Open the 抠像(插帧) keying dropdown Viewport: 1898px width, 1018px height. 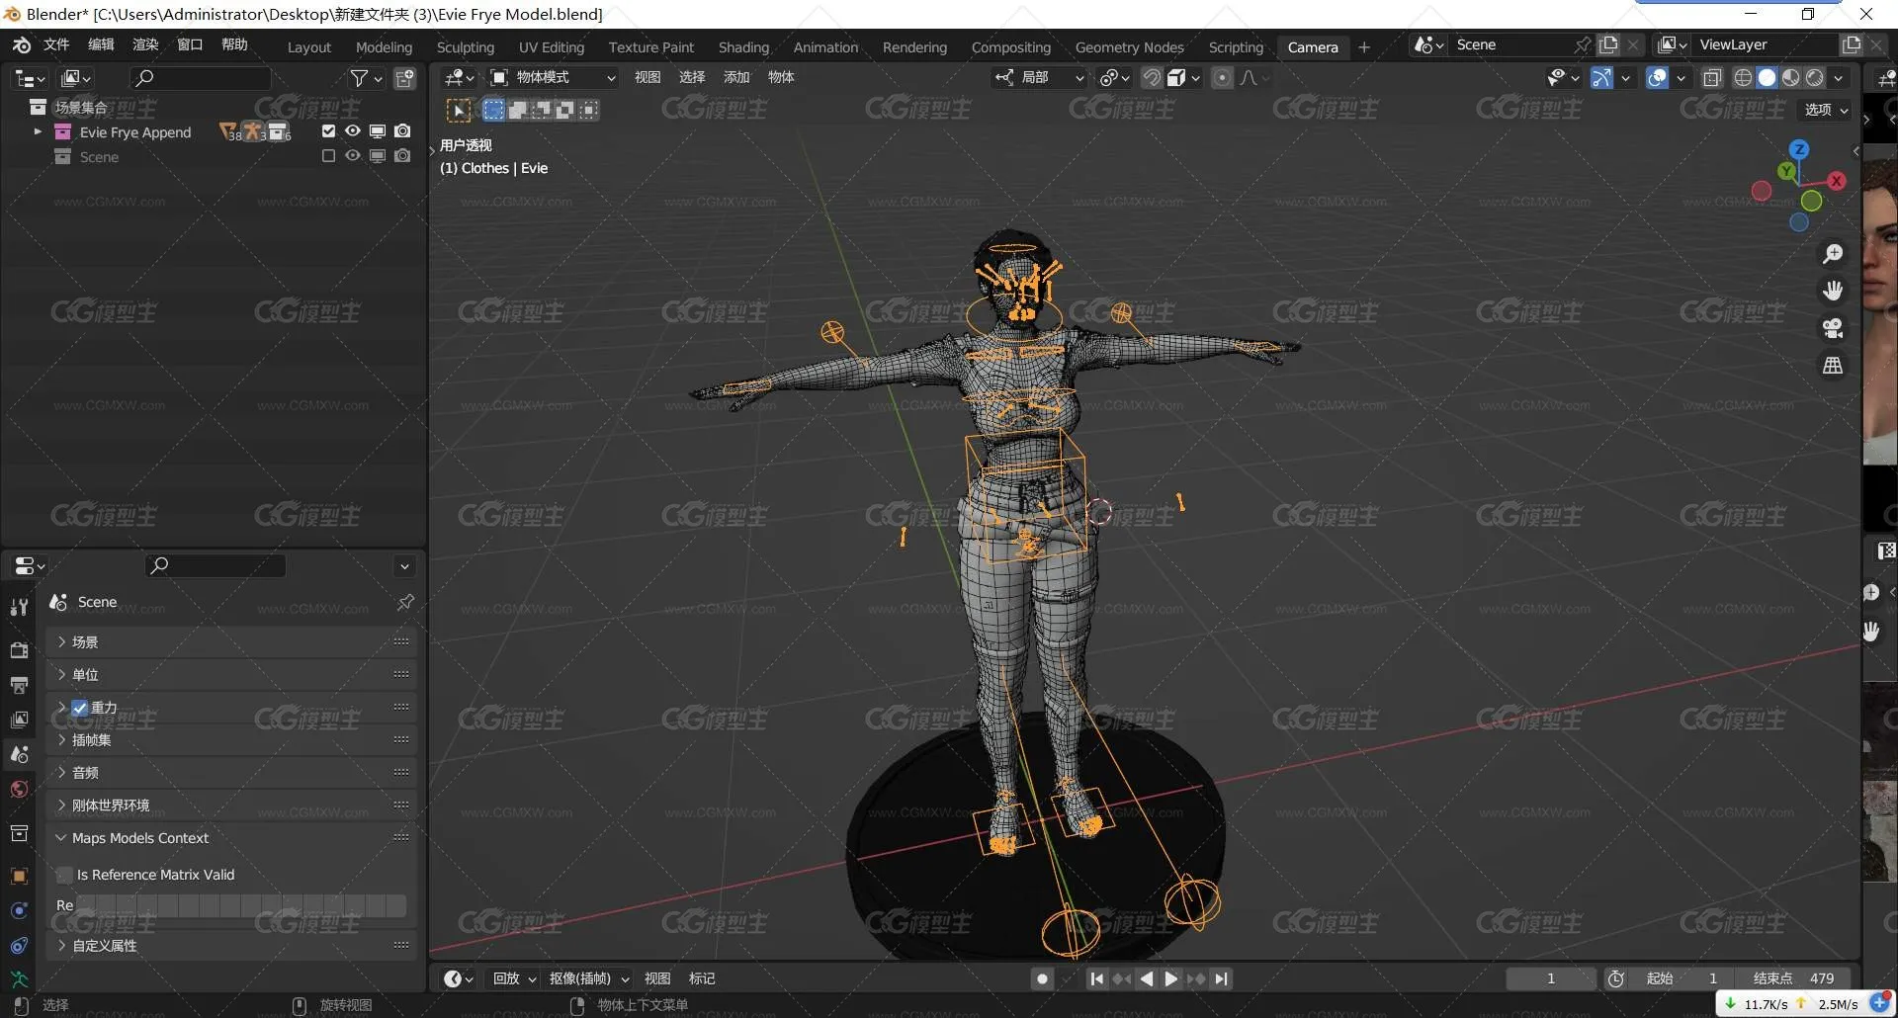(589, 978)
